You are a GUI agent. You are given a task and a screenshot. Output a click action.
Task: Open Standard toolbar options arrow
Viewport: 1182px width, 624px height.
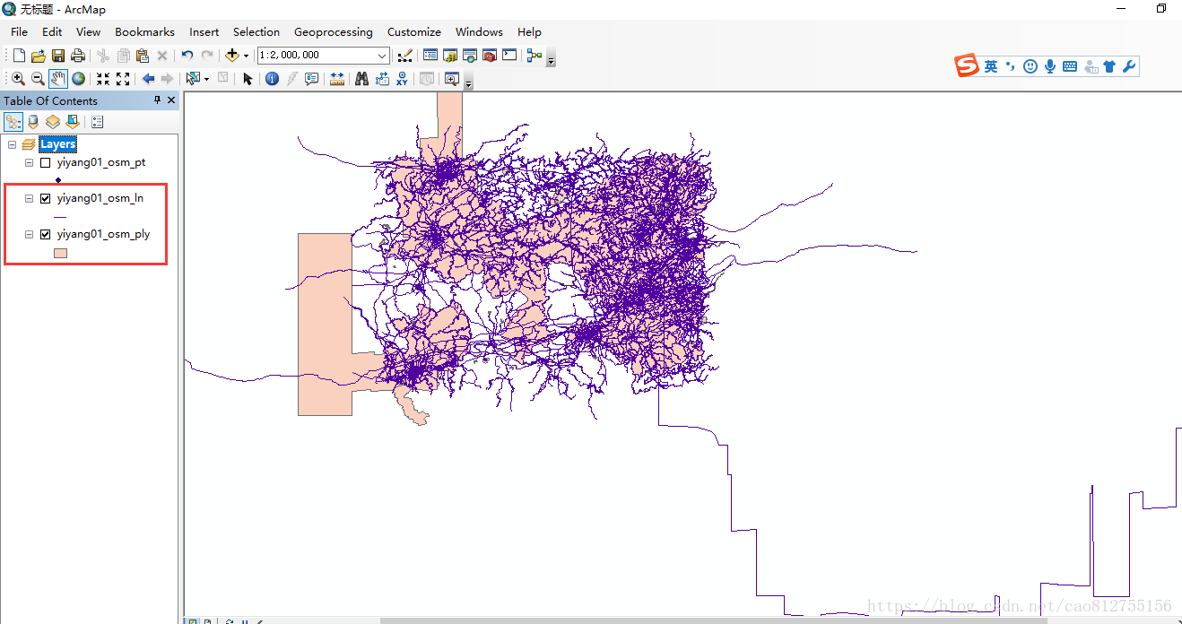pos(551,59)
